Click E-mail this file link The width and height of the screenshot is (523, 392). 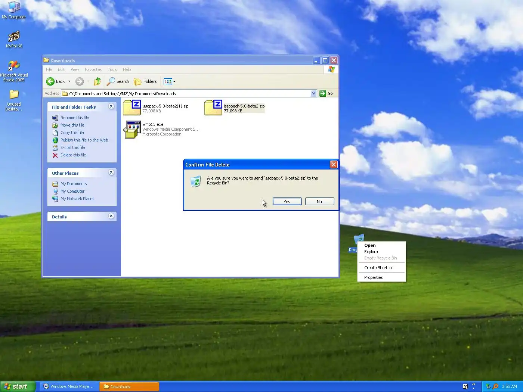[x=72, y=147]
